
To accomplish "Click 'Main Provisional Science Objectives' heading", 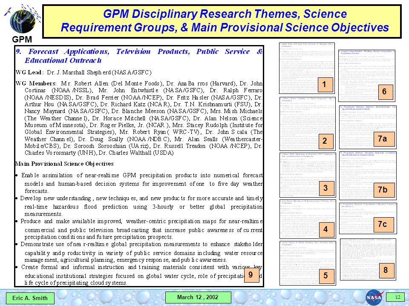I will [x=64, y=164].
